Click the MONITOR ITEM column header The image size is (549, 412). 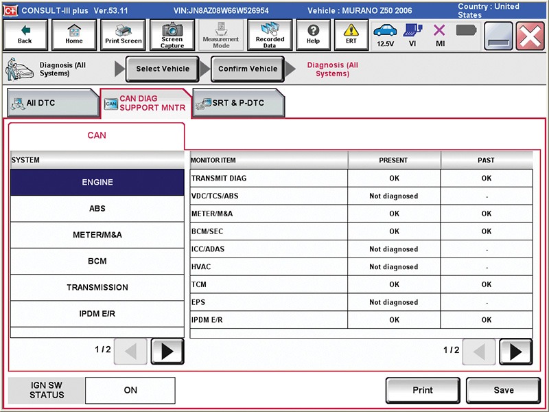268,160
